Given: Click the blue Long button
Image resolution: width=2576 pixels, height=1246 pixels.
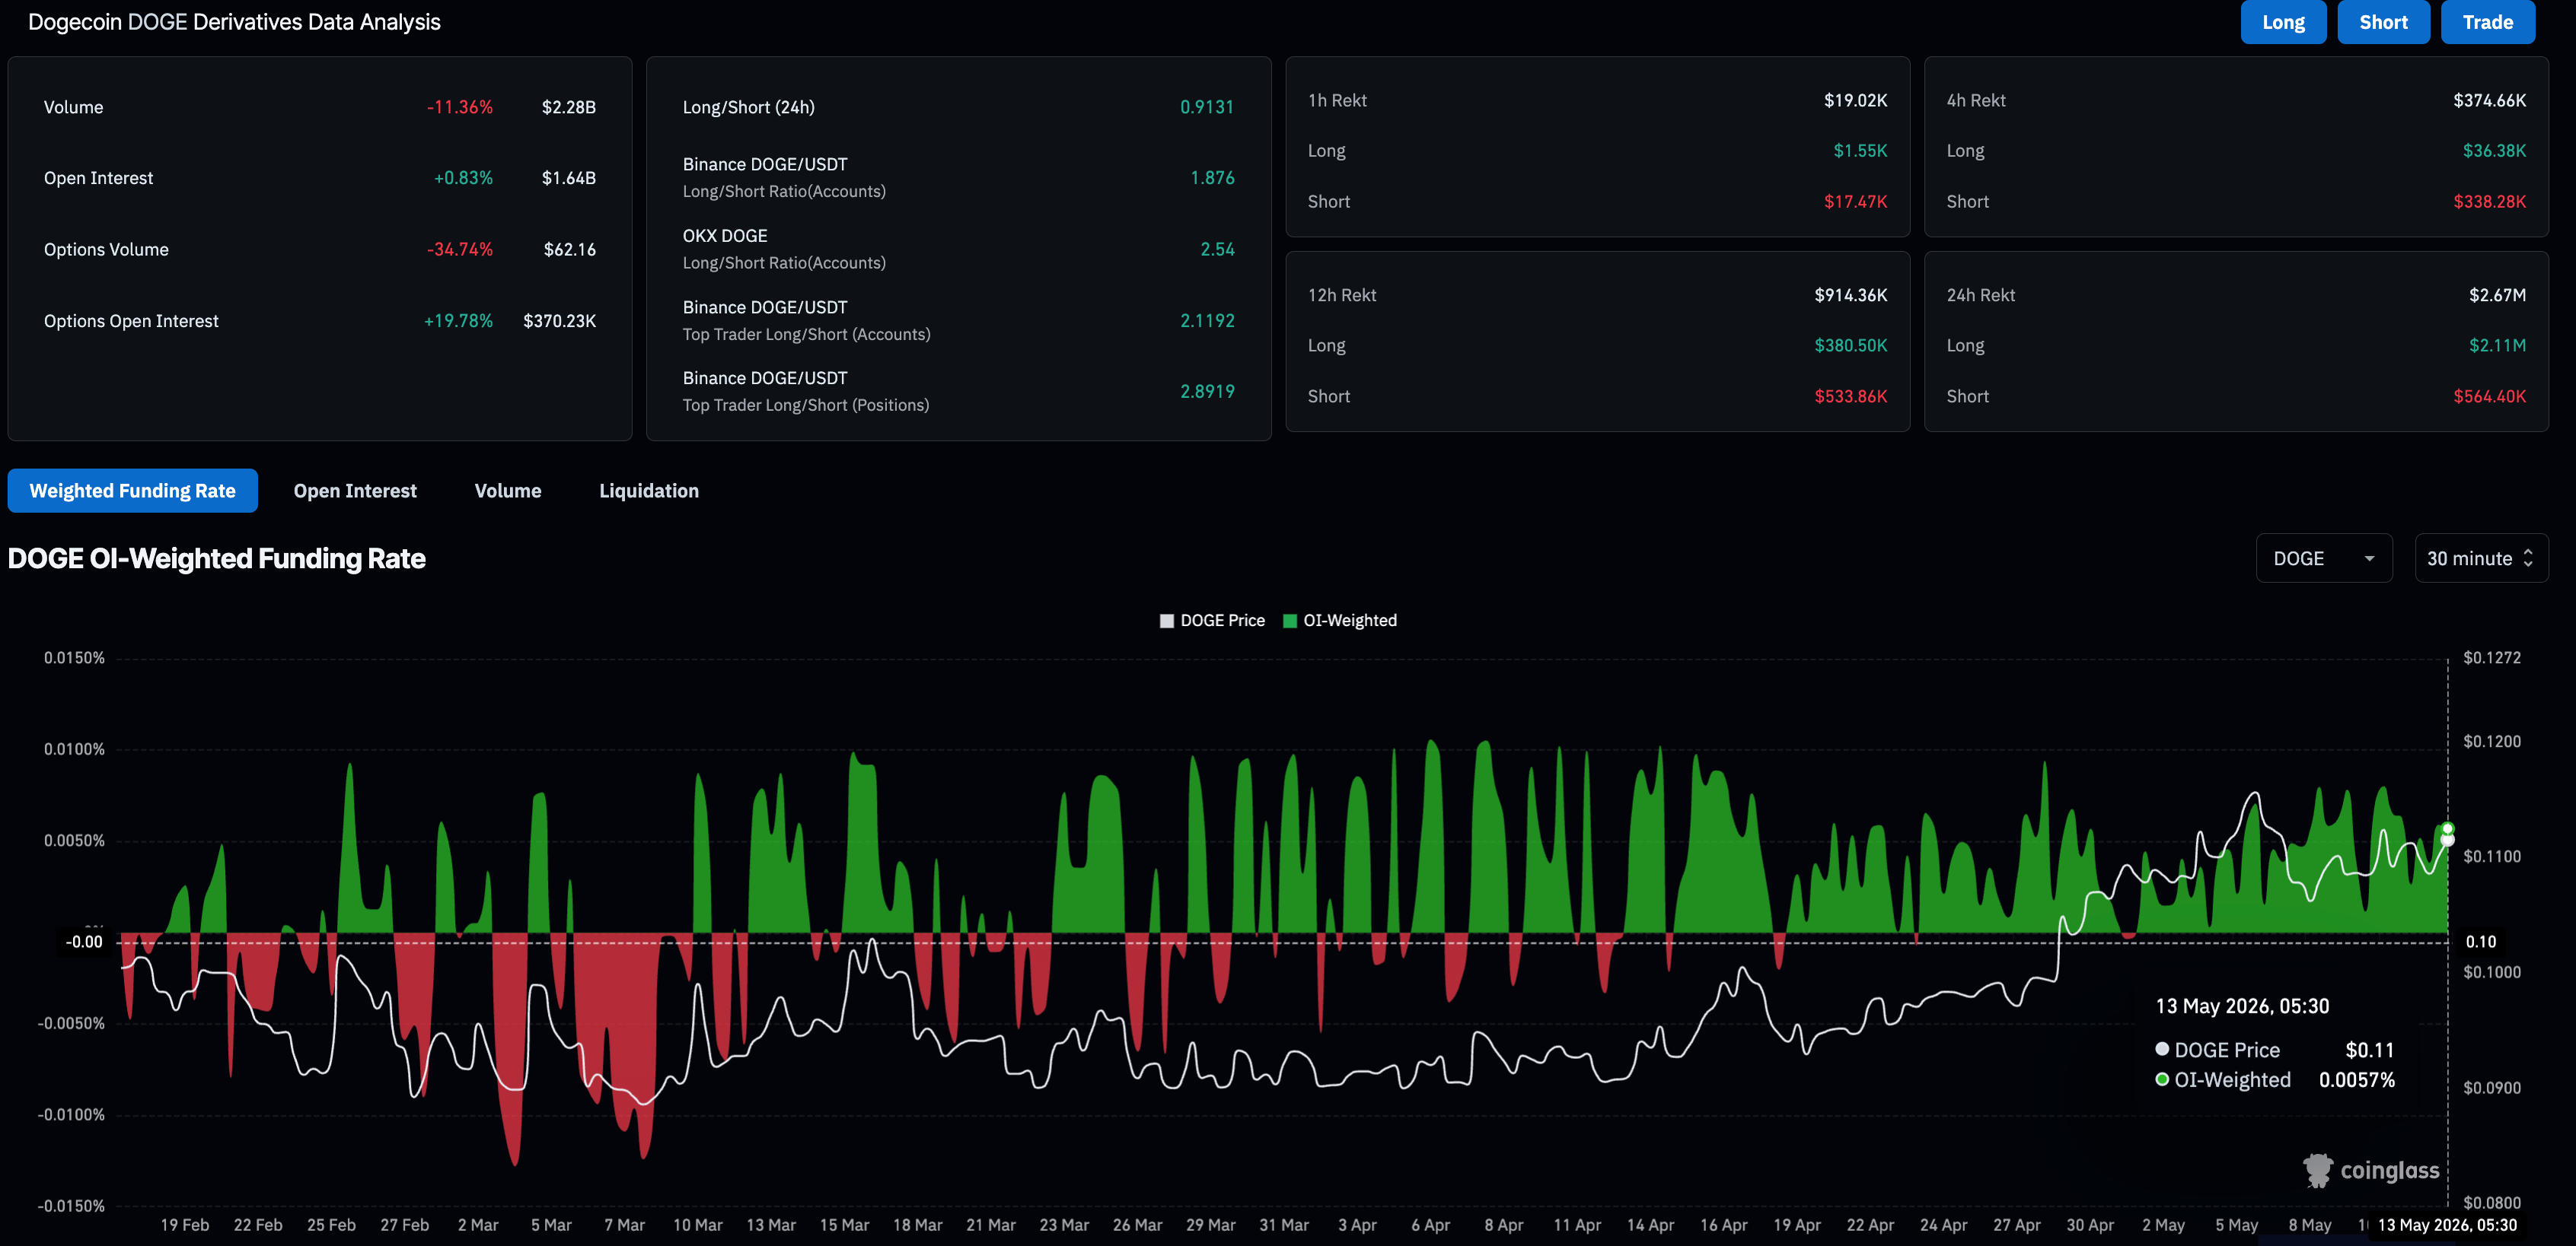Looking at the screenshot, I should click(2283, 22).
